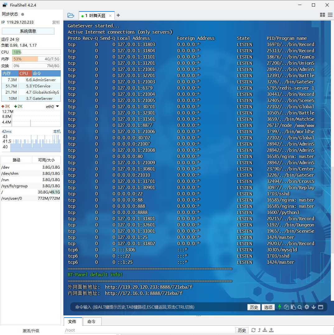
Task: Click the 运行 24 分 uptime text
Action: 10,39
